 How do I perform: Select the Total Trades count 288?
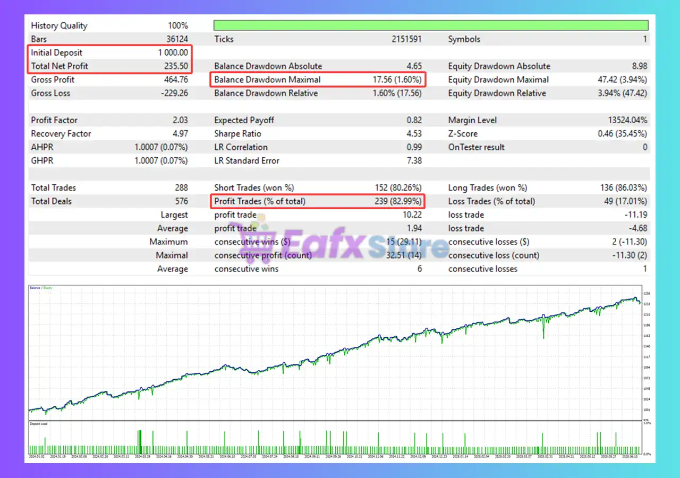point(181,187)
